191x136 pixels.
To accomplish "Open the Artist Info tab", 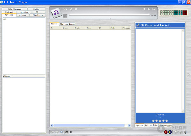I will [x=151, y=125].
